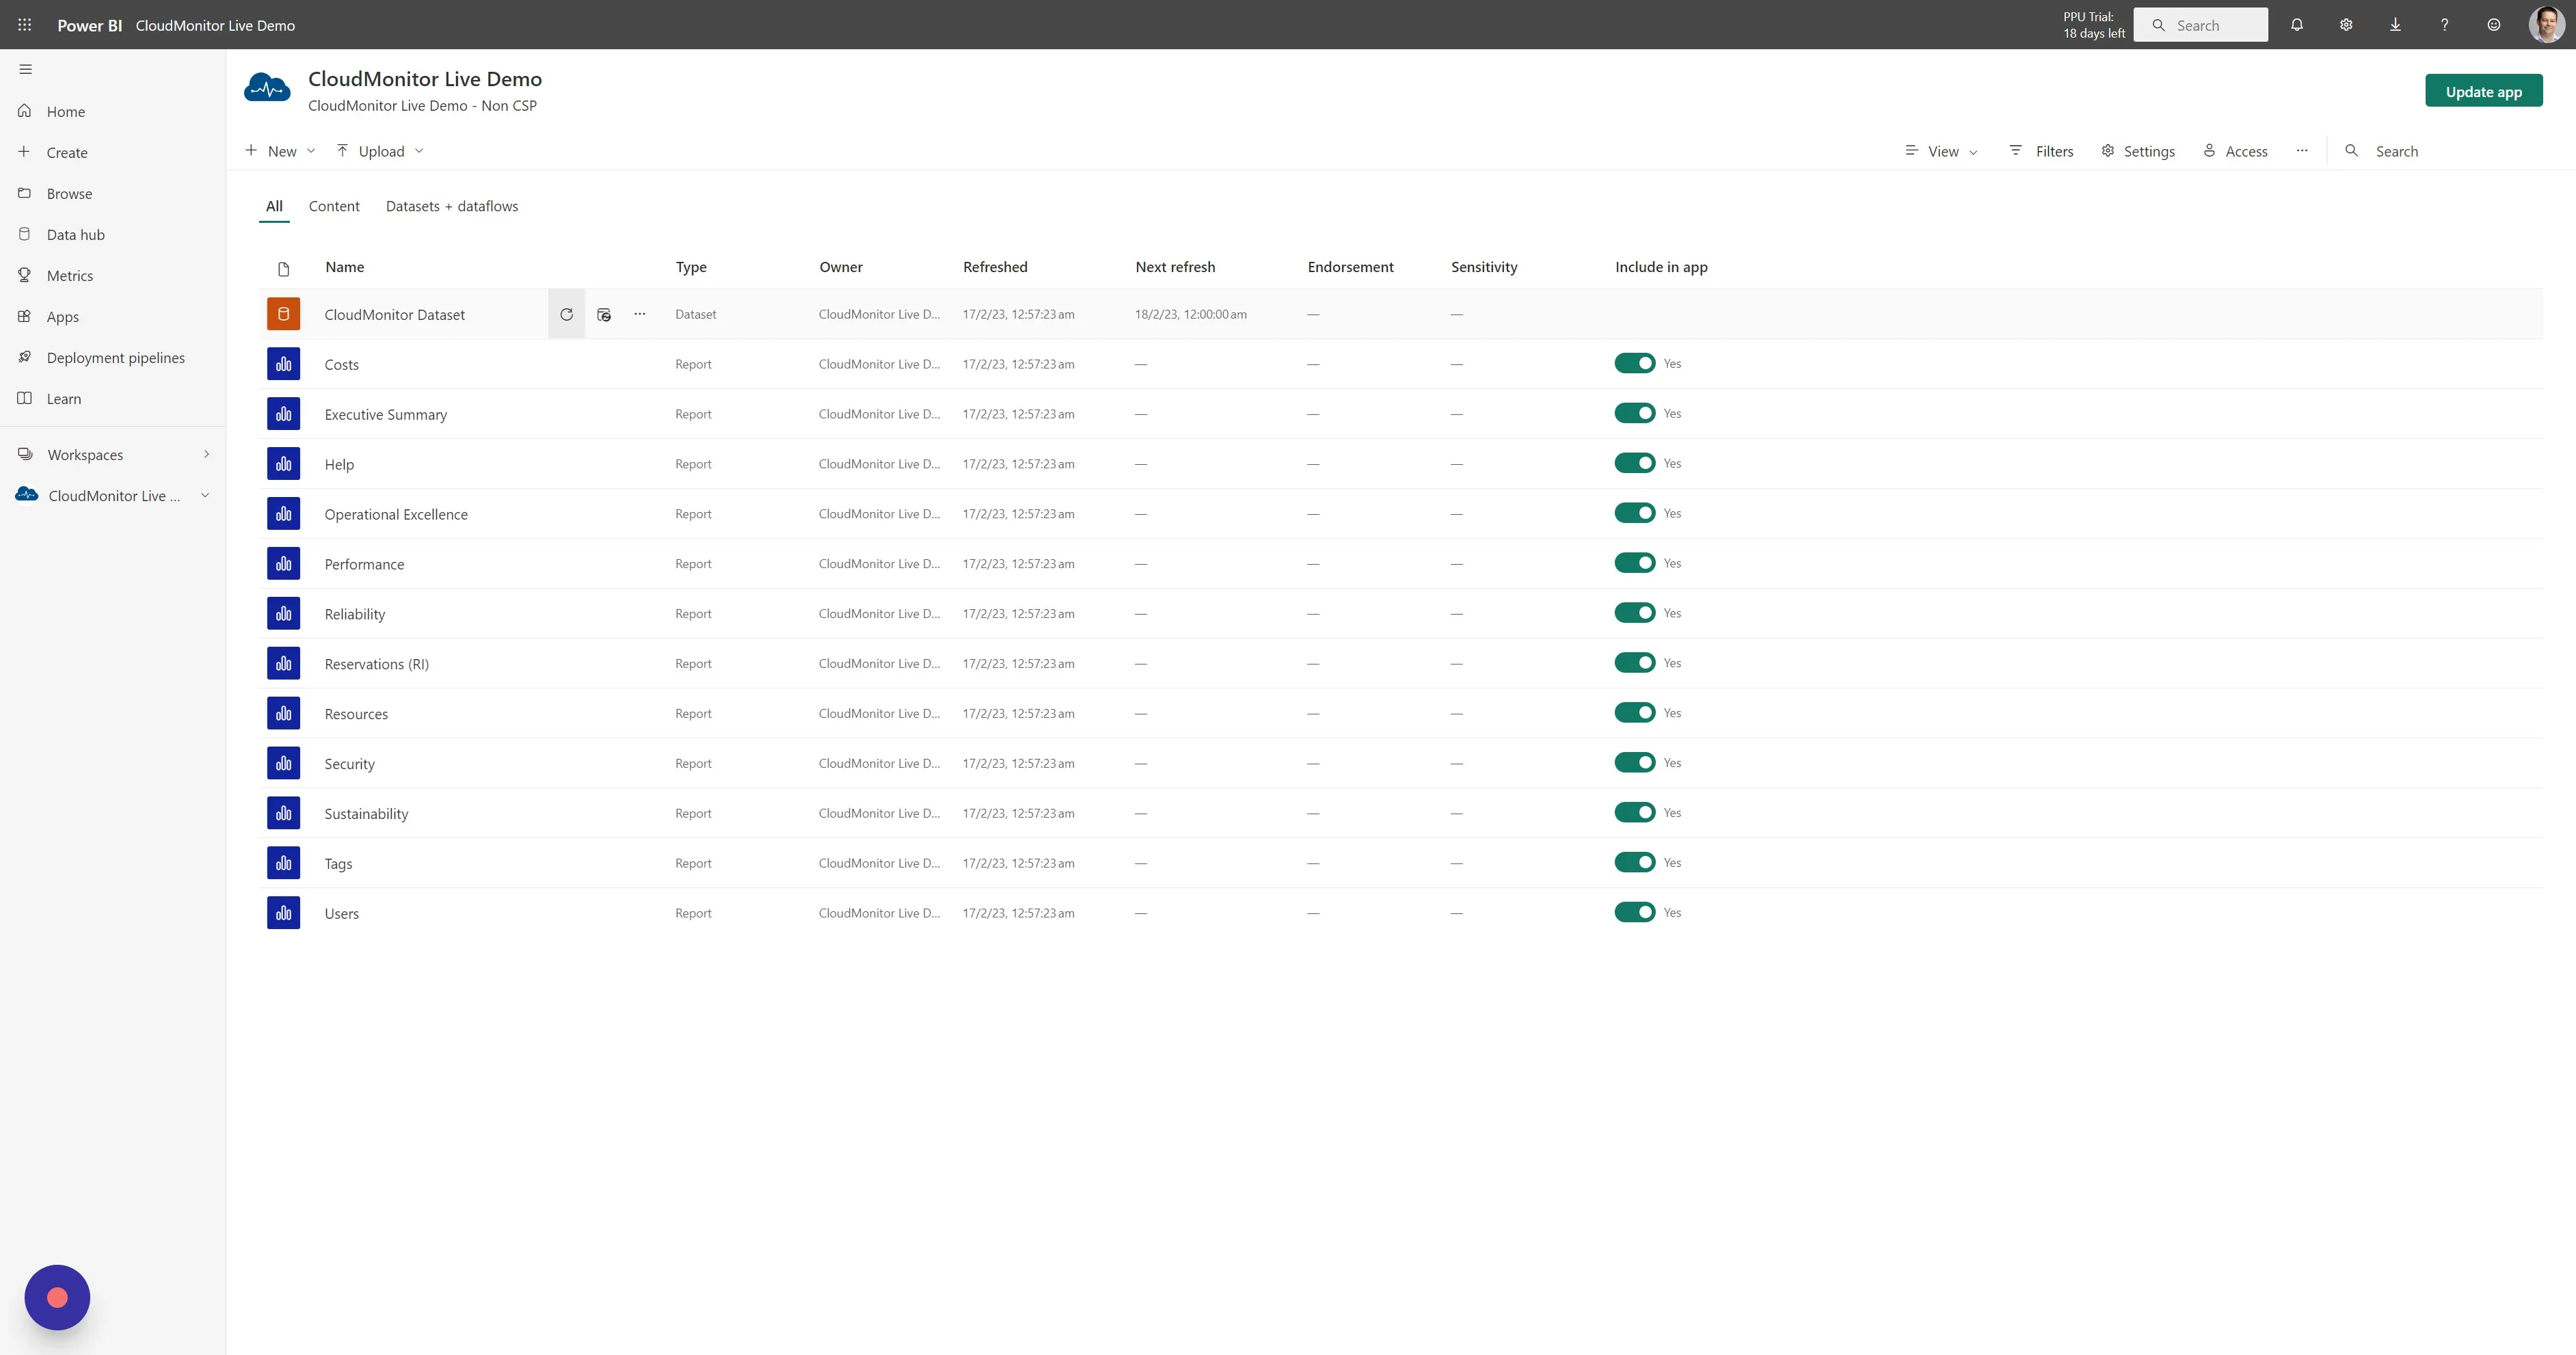Open the View dropdown
The image size is (2576, 1355).
pyautogui.click(x=1941, y=151)
